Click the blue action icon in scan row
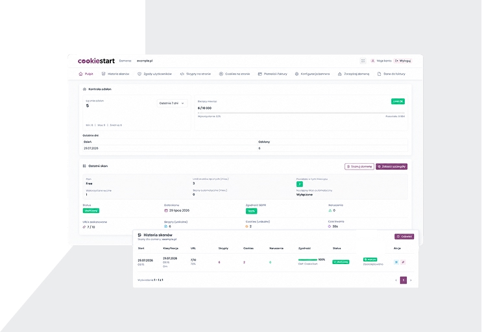Screen dimensions: 482x332 396,262
